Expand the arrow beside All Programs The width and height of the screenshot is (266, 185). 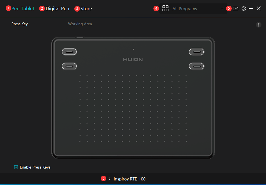[223, 9]
